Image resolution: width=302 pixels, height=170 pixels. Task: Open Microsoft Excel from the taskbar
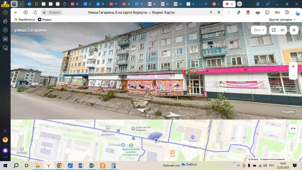pyautogui.click(x=92, y=166)
